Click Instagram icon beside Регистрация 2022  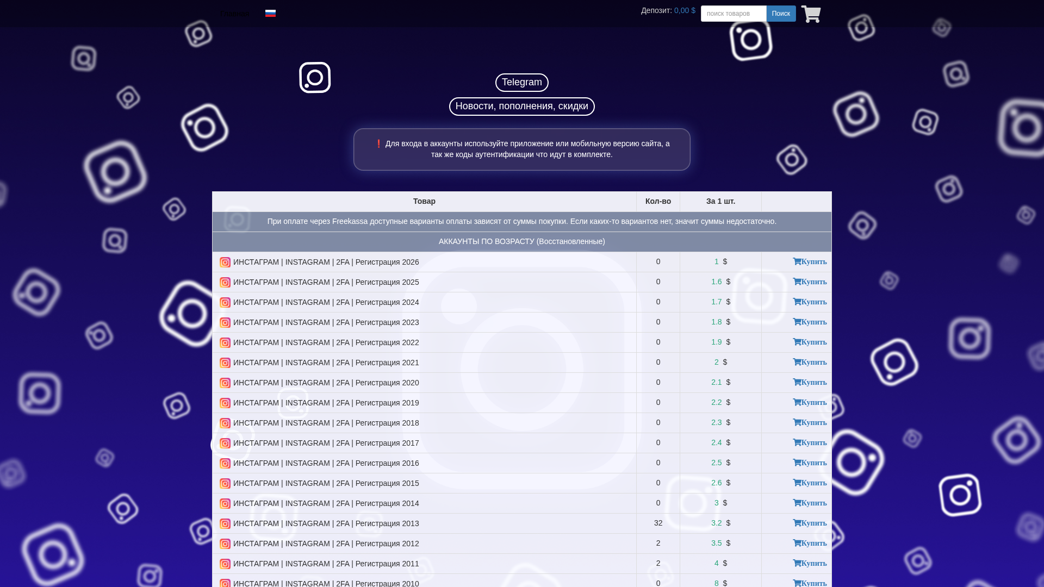225,343
